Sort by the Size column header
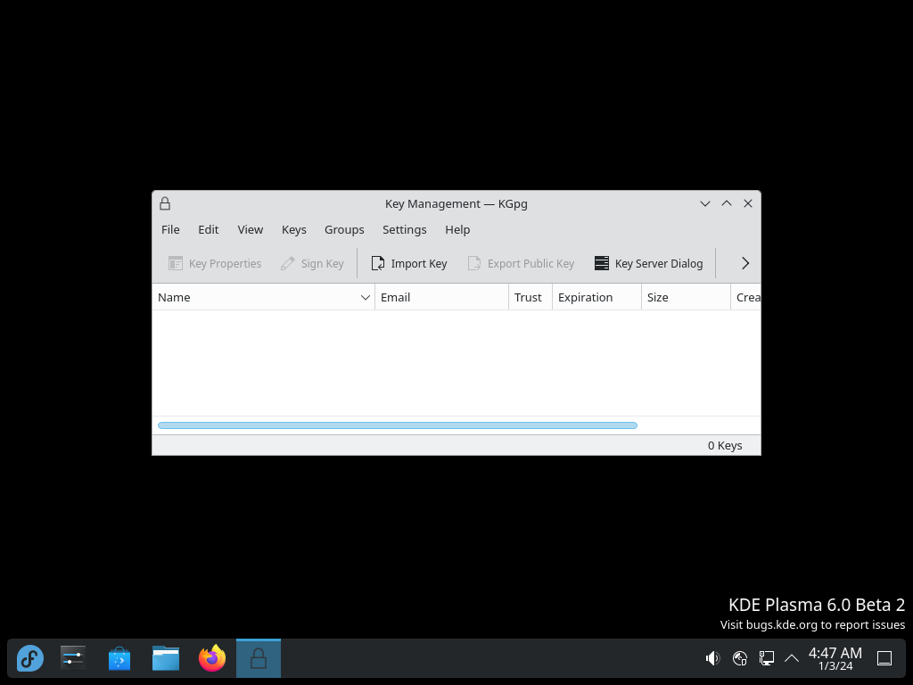The height and width of the screenshot is (685, 913). (x=686, y=297)
